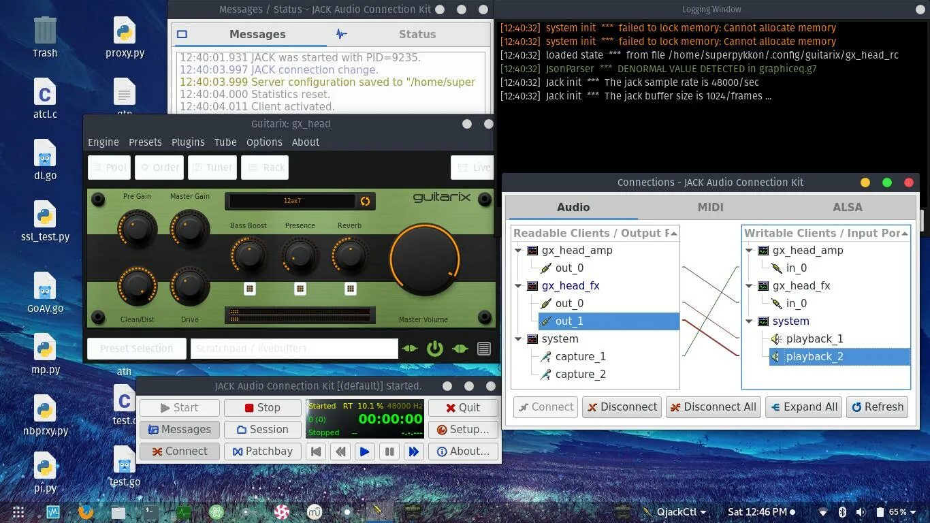
Task: Select the ssl_test.py desktop file
Action: tap(45, 221)
